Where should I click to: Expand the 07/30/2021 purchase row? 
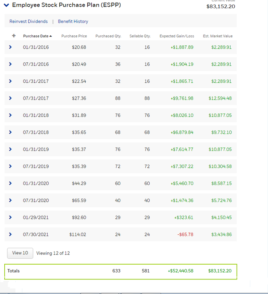point(10,234)
